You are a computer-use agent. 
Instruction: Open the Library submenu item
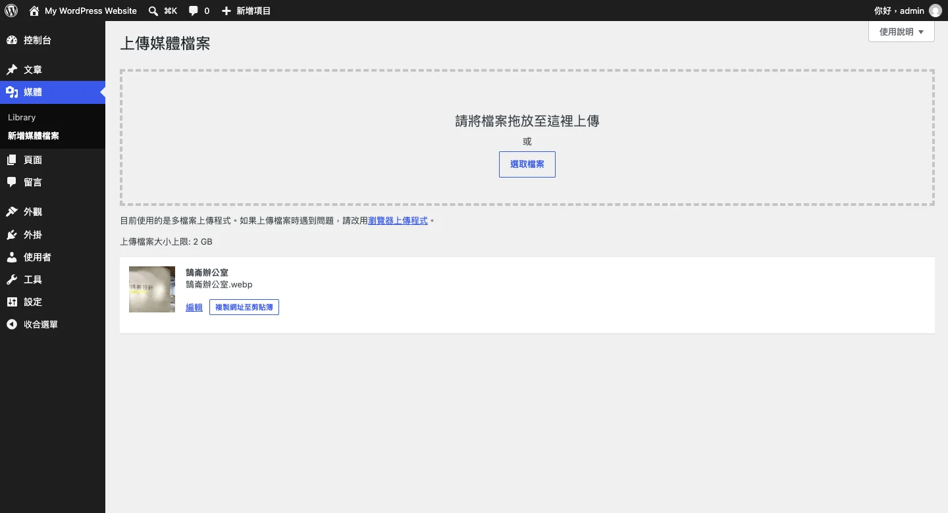[x=22, y=117]
